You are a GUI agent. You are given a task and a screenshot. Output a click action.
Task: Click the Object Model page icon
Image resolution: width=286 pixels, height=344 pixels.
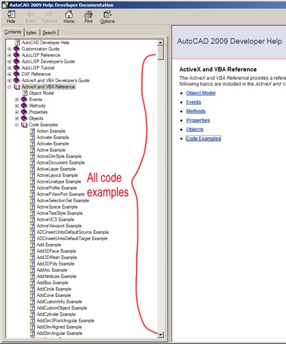click(x=25, y=93)
